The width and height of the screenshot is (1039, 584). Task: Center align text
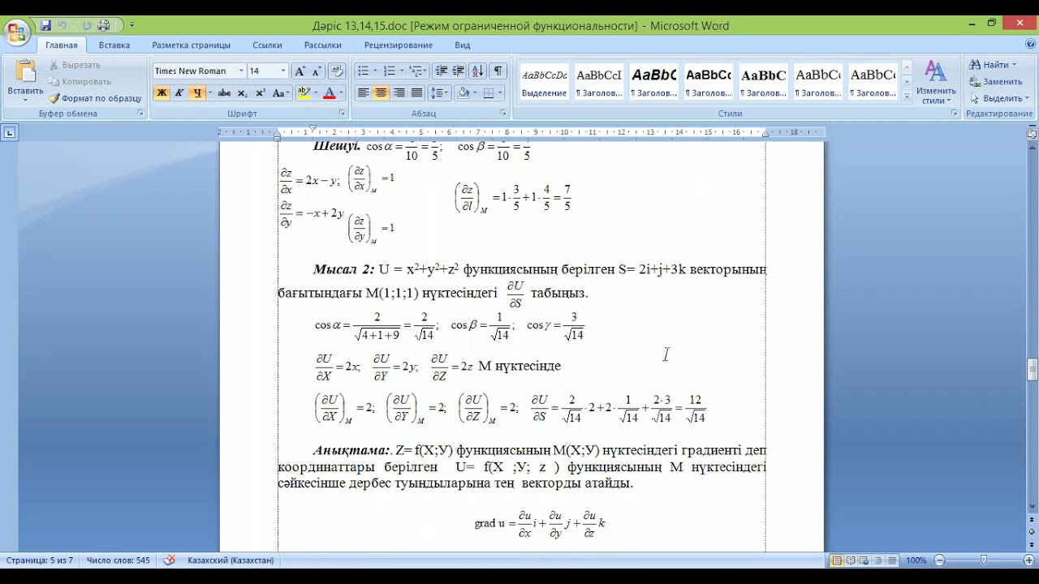point(381,93)
